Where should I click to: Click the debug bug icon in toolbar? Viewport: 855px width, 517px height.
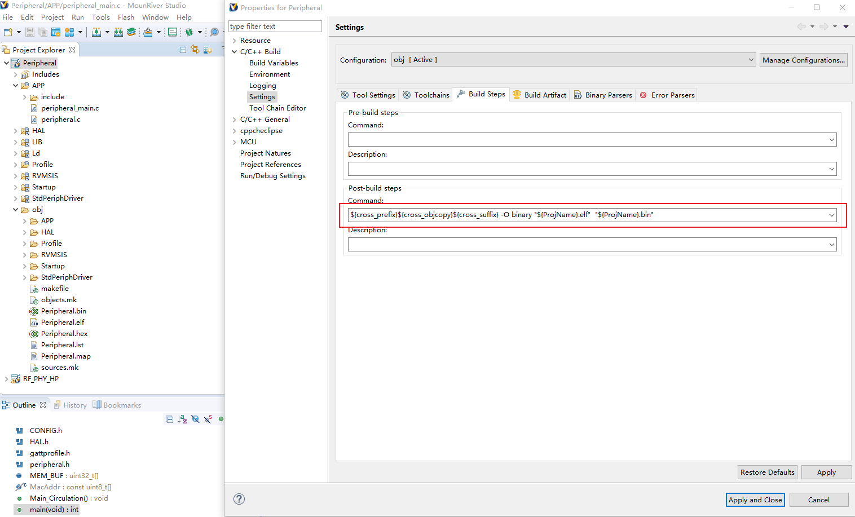click(189, 32)
